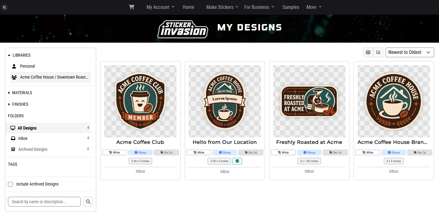Click the 2.39 x 3 inches size tag
The width and height of the screenshot is (439, 216).
219,161
